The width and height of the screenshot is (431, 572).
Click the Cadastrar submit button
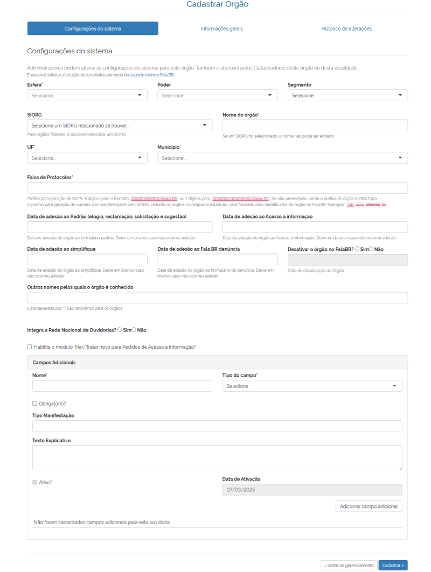click(x=393, y=566)
